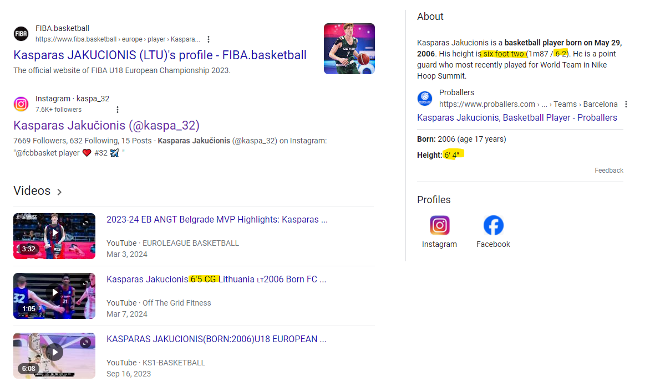Screen dimensions: 645x382
Task: Click the 7669 Followers Instagram snippet text
Action: (x=170, y=141)
